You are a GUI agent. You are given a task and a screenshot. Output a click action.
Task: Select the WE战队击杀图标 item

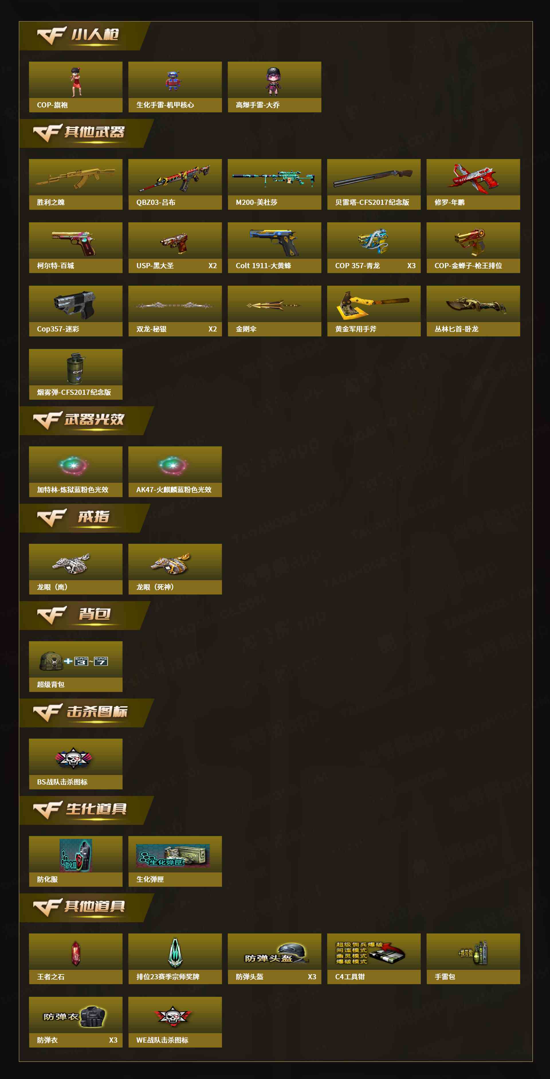click(175, 1022)
